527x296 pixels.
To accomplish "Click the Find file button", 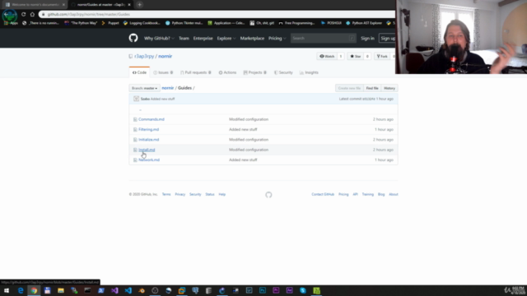I will 372,88.
